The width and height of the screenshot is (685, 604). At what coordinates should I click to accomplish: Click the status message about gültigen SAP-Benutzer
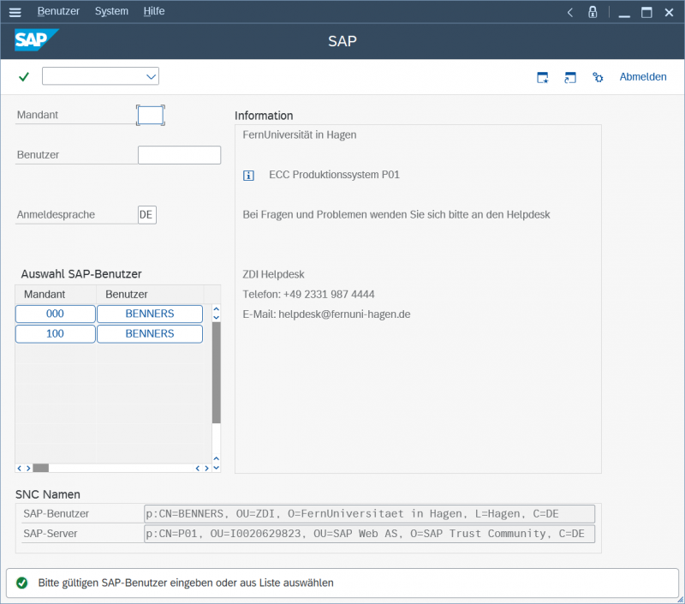[186, 583]
